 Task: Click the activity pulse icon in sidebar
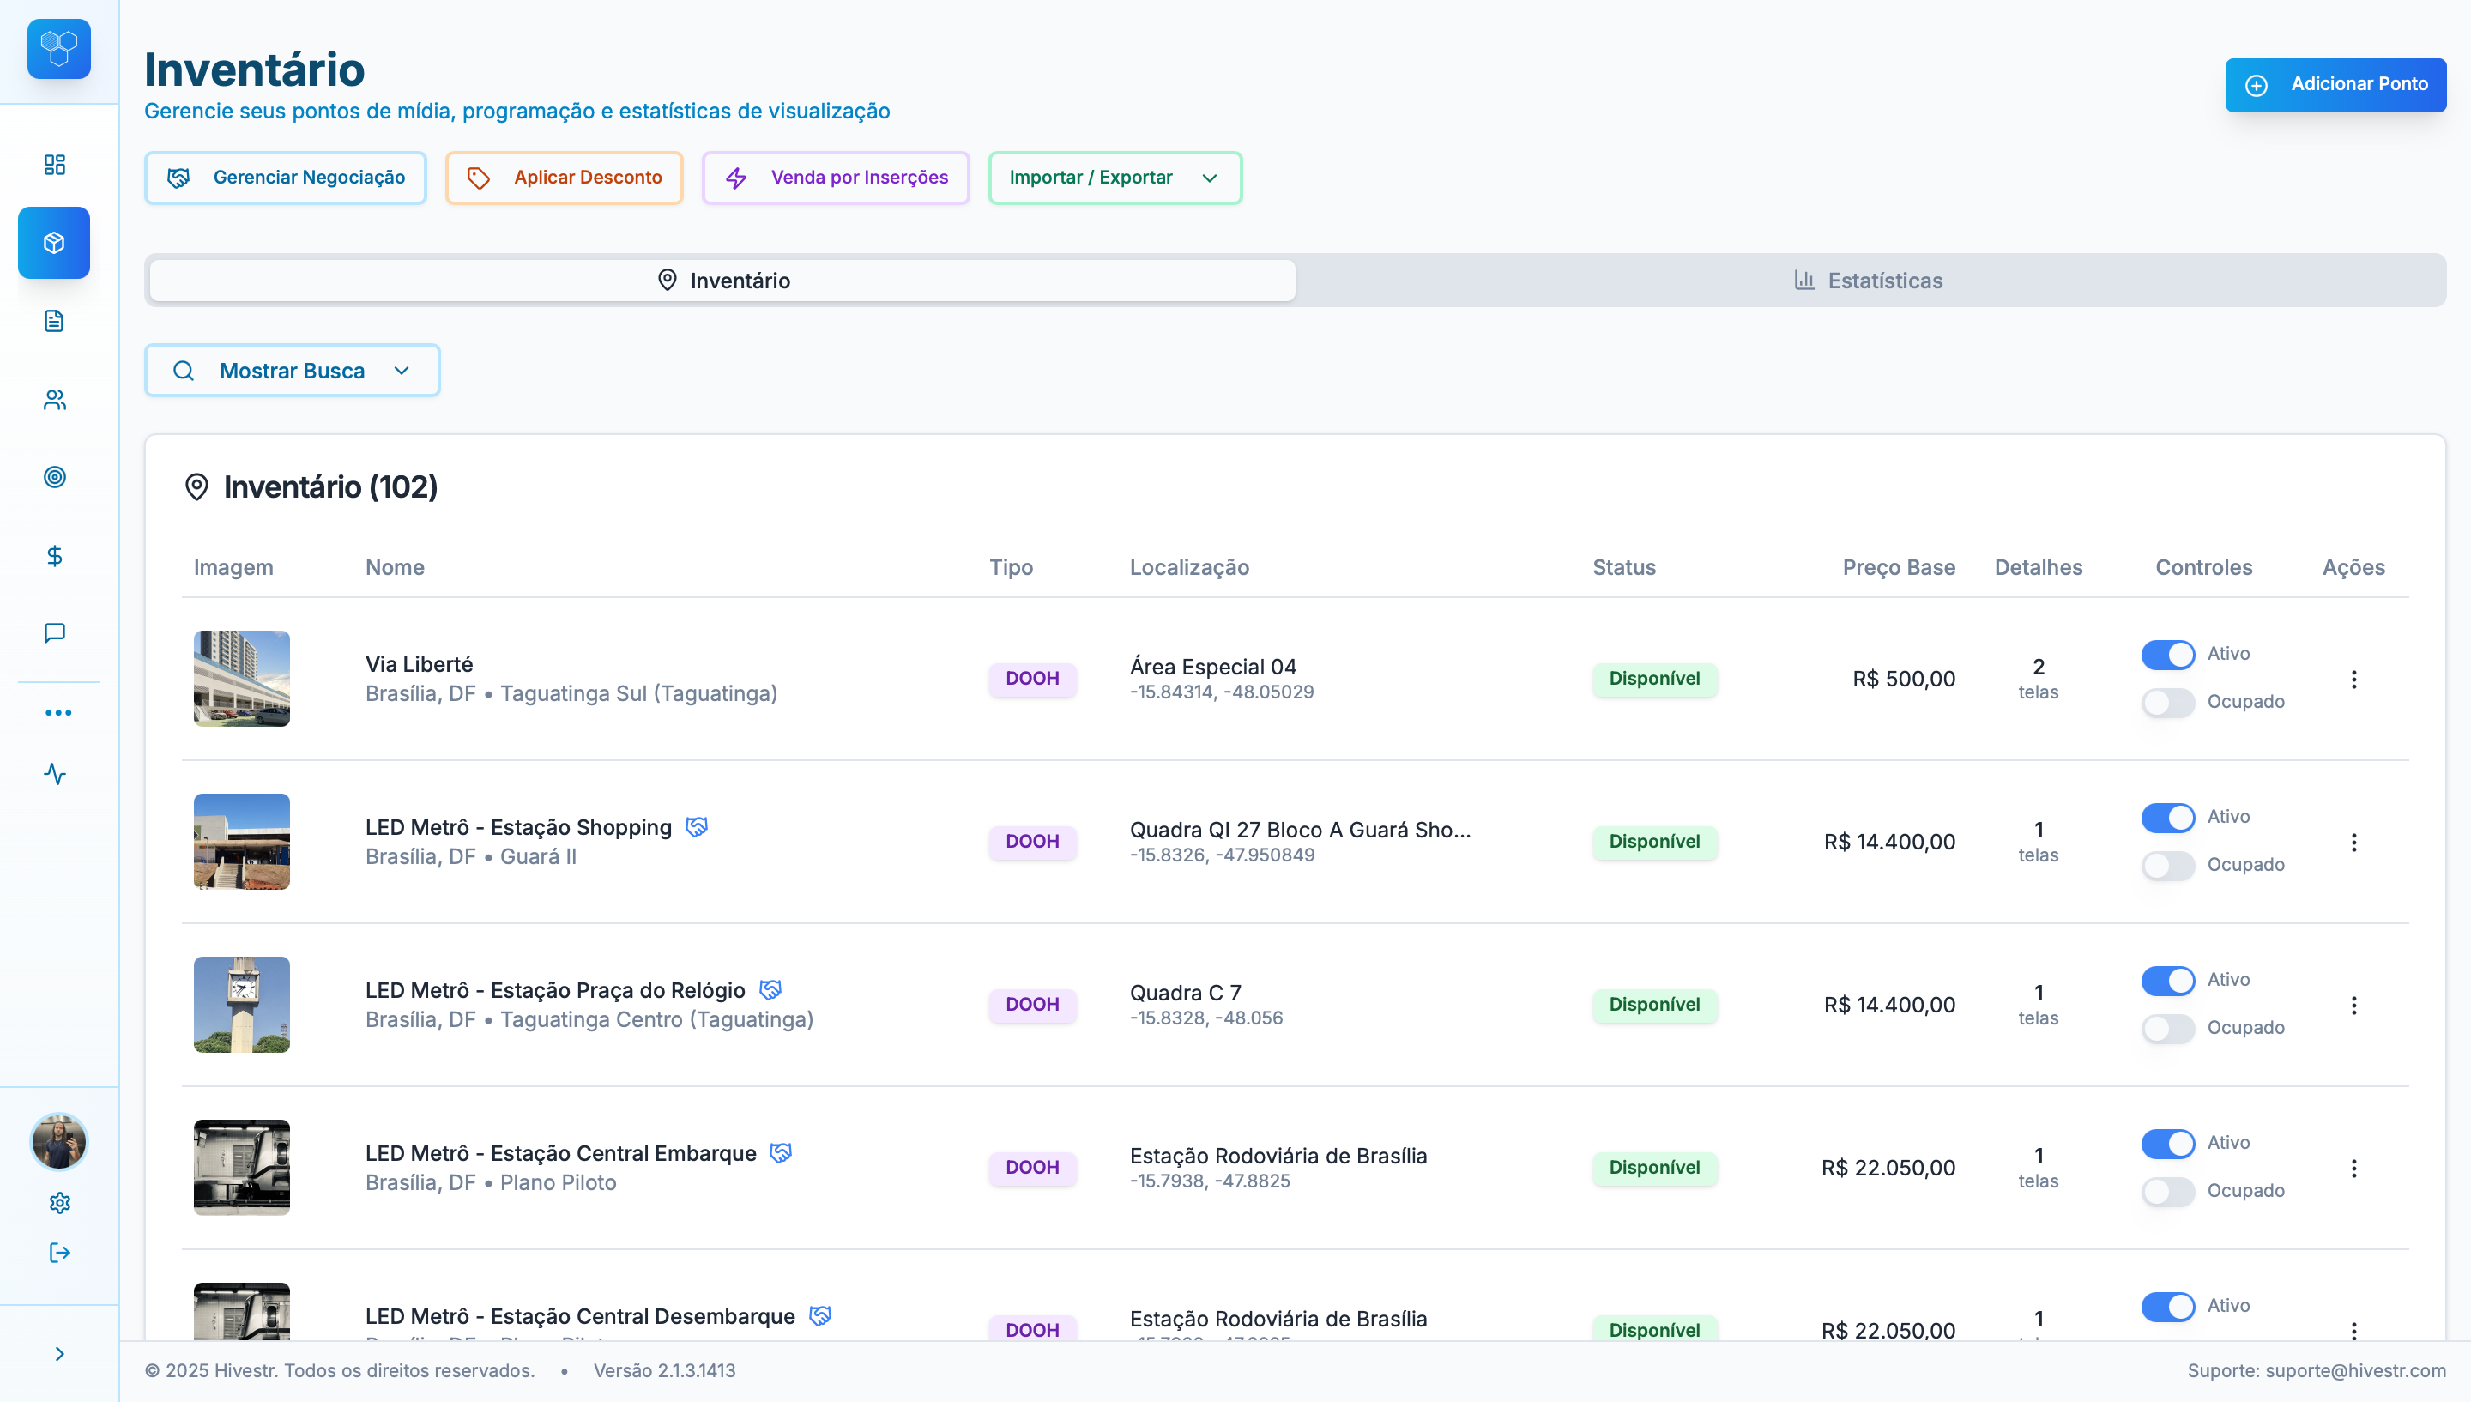[55, 774]
